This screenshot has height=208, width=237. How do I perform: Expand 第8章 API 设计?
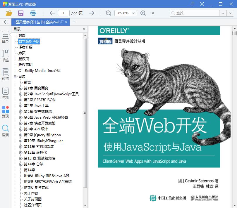pos(20,129)
